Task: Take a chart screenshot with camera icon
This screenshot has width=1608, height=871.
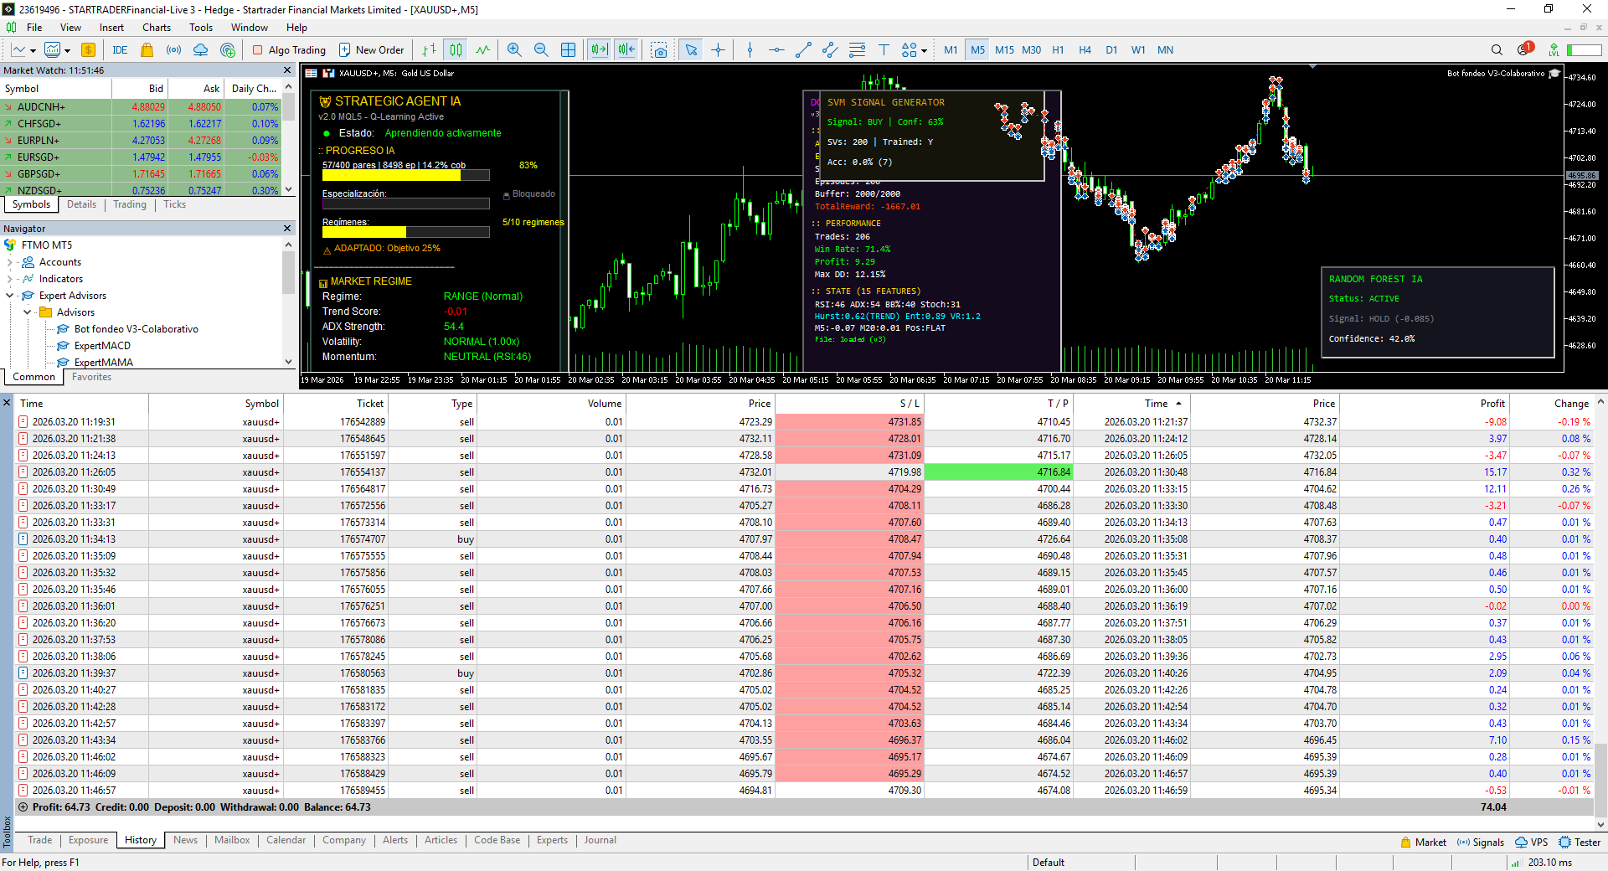Action: point(659,50)
